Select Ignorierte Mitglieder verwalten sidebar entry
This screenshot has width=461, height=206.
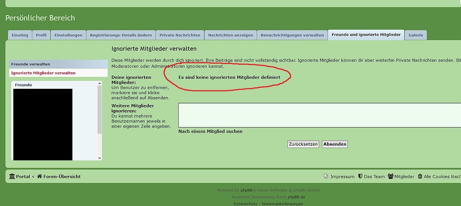43,73
